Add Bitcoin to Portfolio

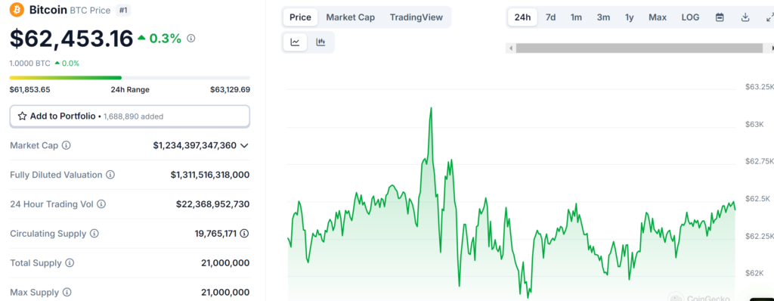130,116
